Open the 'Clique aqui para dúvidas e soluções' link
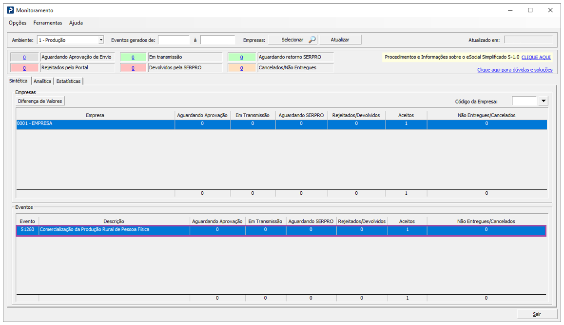Viewport: 564px width, 325px height. pyautogui.click(x=515, y=70)
